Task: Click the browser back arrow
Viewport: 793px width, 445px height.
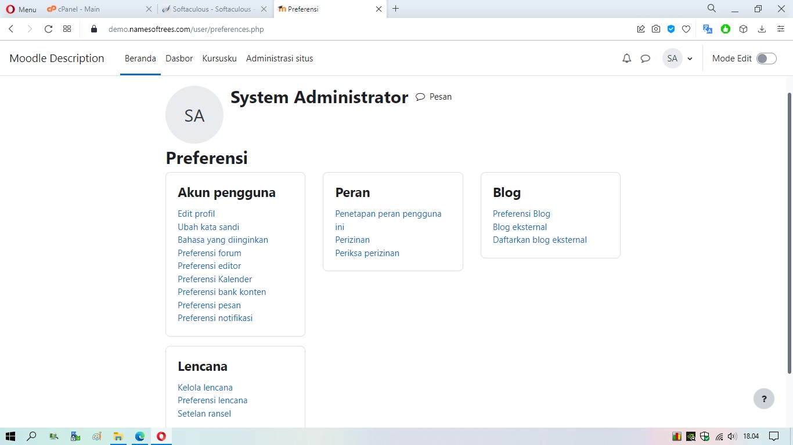Action: point(11,29)
